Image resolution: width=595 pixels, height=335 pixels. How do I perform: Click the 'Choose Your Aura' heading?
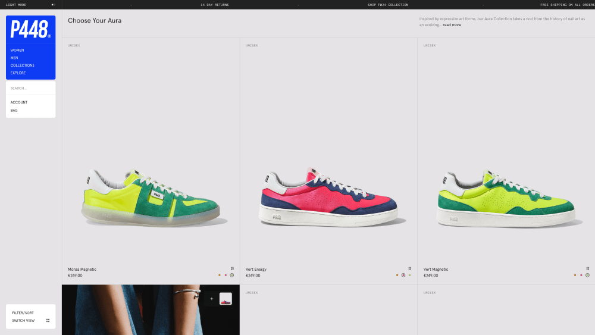(x=95, y=20)
